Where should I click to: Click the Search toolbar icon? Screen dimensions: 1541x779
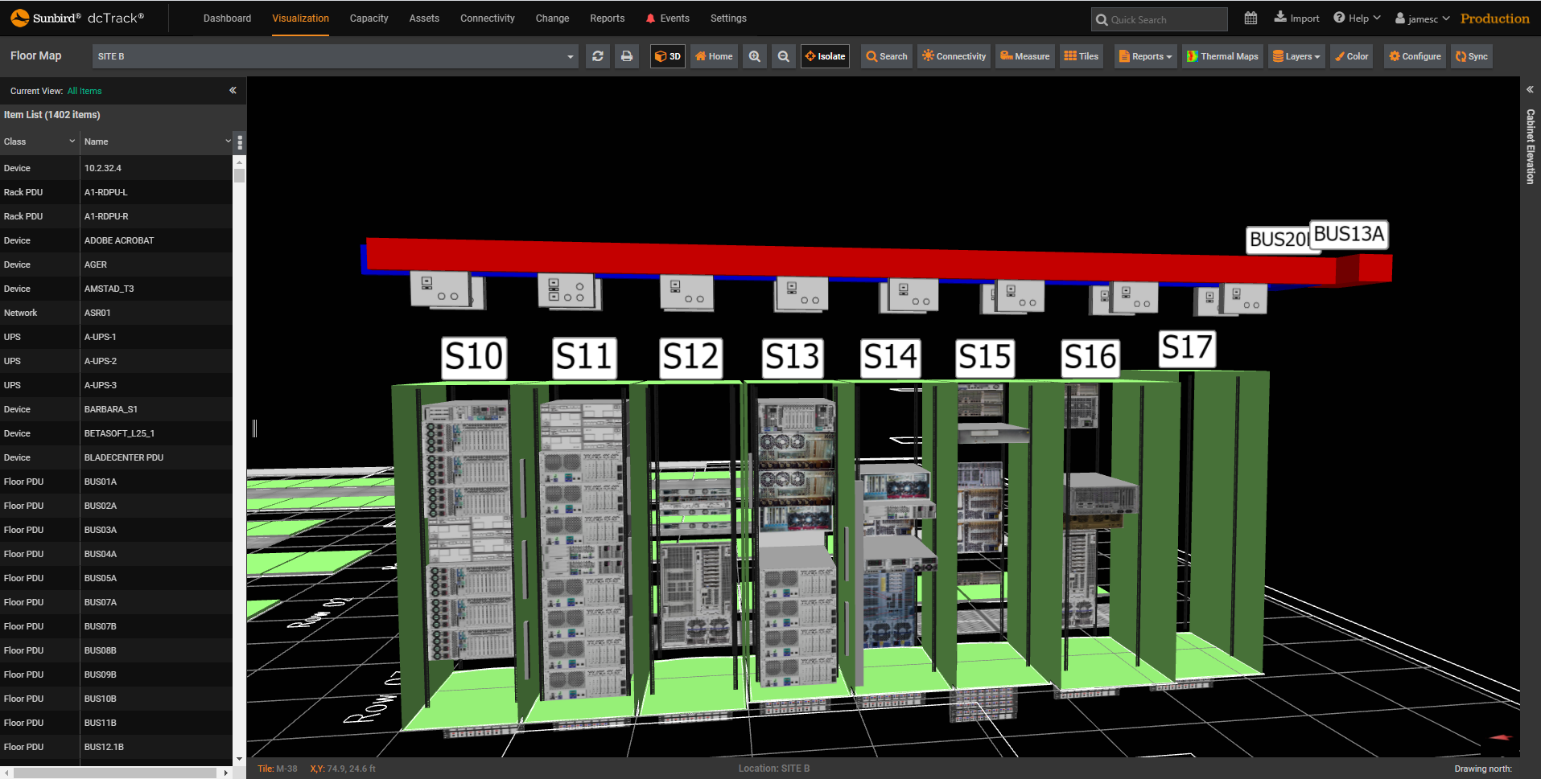click(x=885, y=56)
